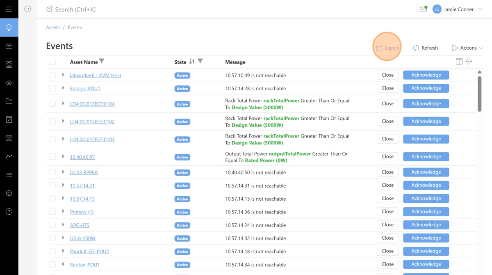Open the mail notifications envelope icon
This screenshot has width=492, height=275.
(423, 9)
